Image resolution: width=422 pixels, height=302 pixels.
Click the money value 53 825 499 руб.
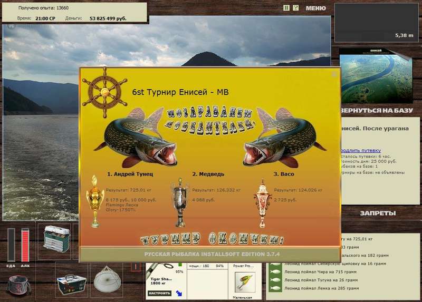click(108, 18)
